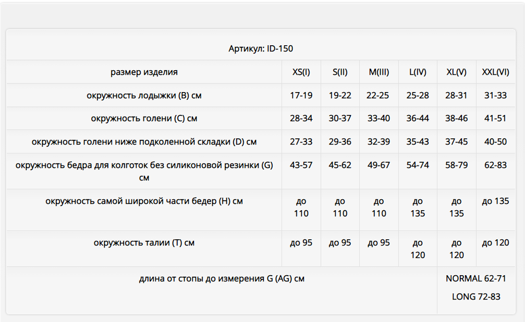
Task: Click the 'длина от стопы до измерения G' label
Action: tap(222, 279)
